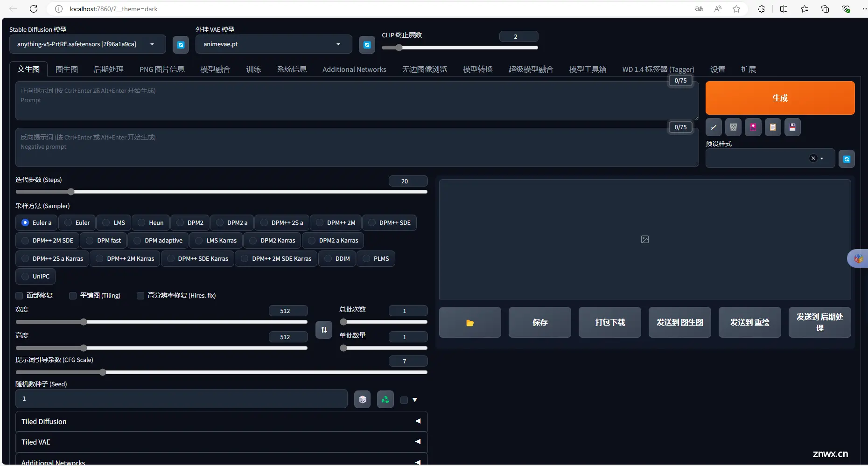This screenshot has width=868, height=466.
Task: Select the DPM++ 2M Karras sampler
Action: [125, 258]
